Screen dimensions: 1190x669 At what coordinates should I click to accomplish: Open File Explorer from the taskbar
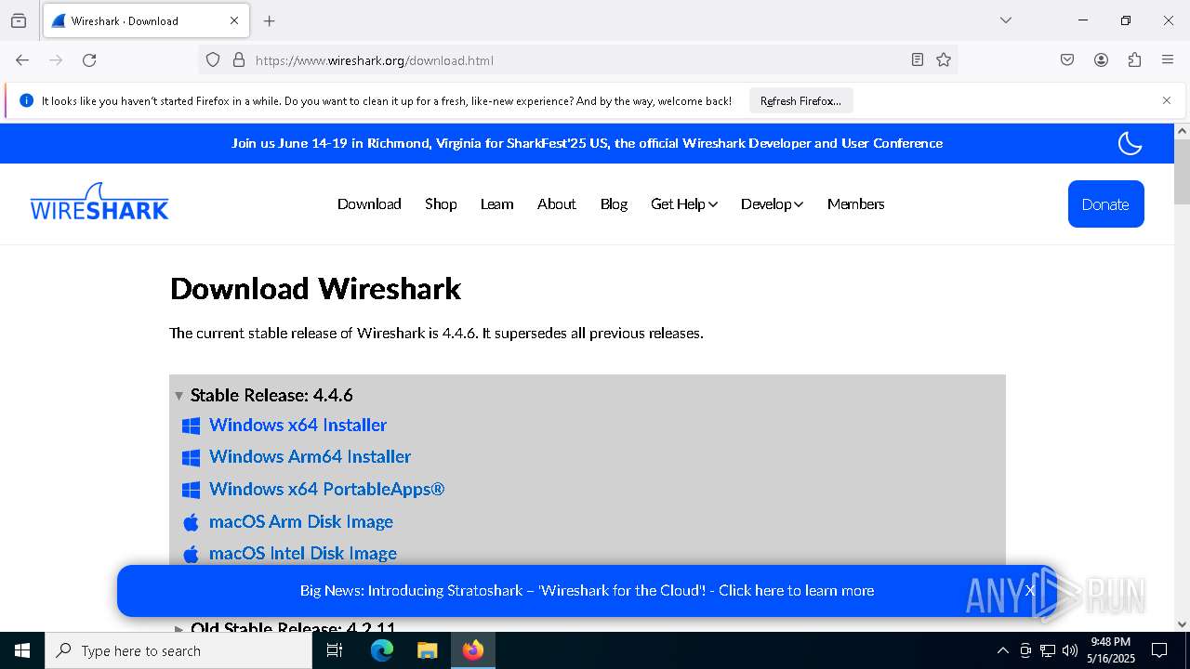click(x=427, y=650)
